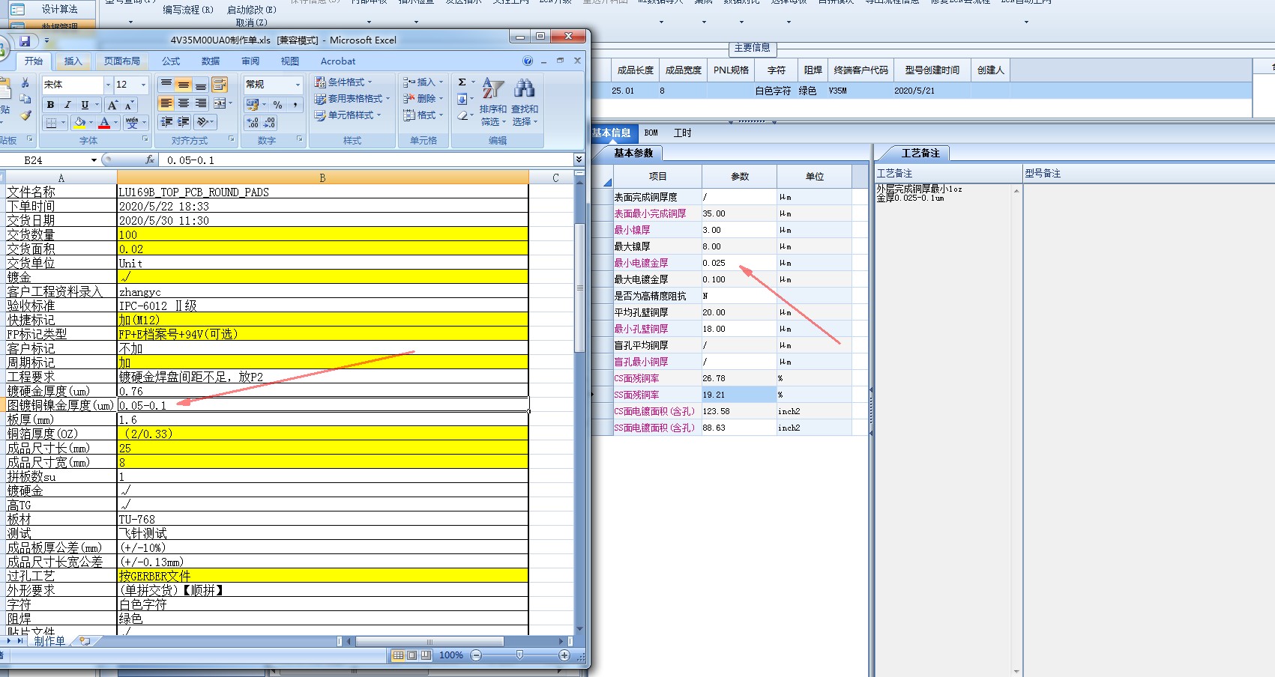Expand the Excel formula bar

click(x=579, y=160)
